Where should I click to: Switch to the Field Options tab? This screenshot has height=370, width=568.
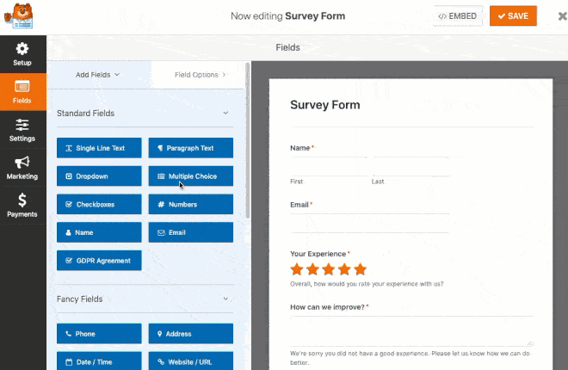(x=200, y=75)
